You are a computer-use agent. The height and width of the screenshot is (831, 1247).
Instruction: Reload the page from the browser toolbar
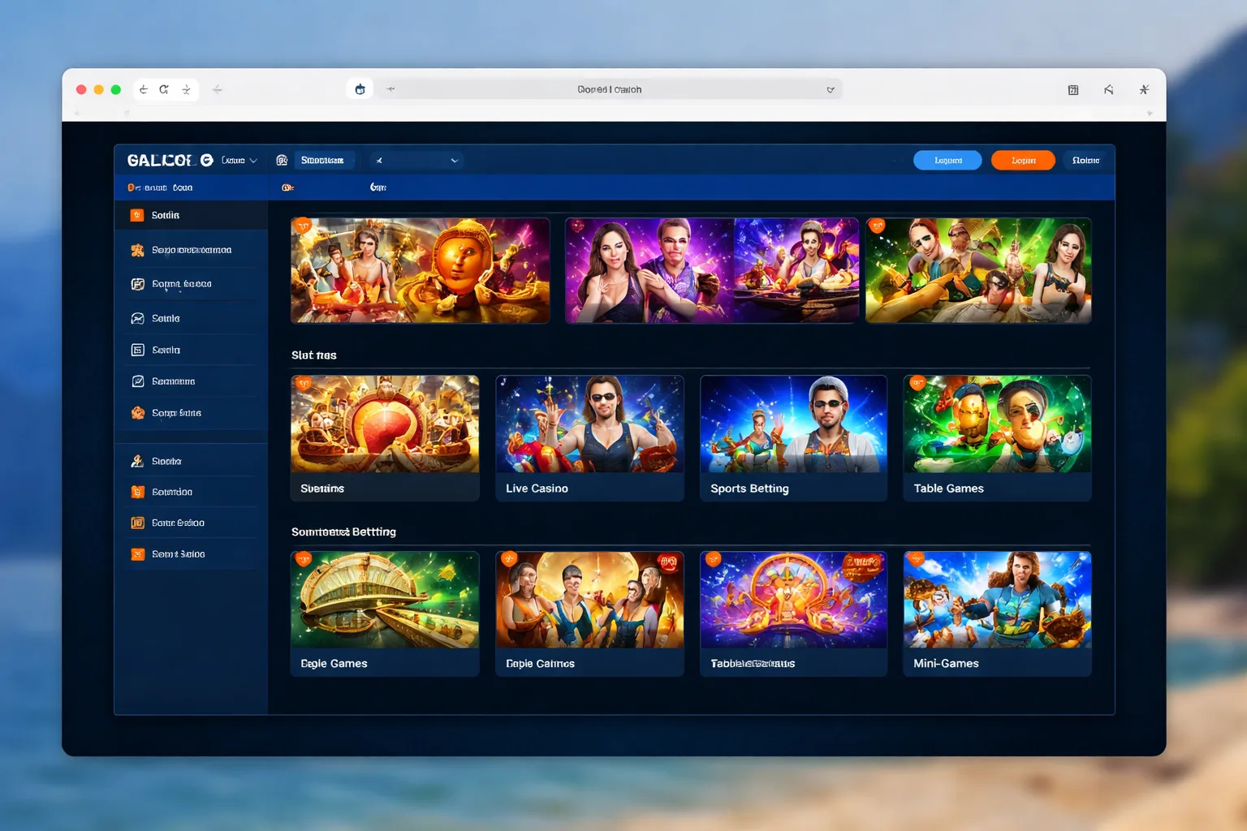pyautogui.click(x=164, y=89)
